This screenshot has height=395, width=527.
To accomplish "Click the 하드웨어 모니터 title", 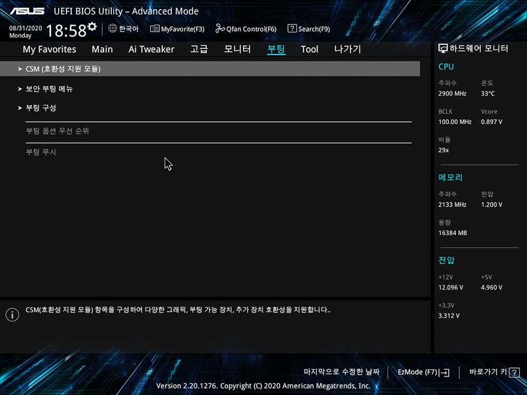I will tap(478, 48).
